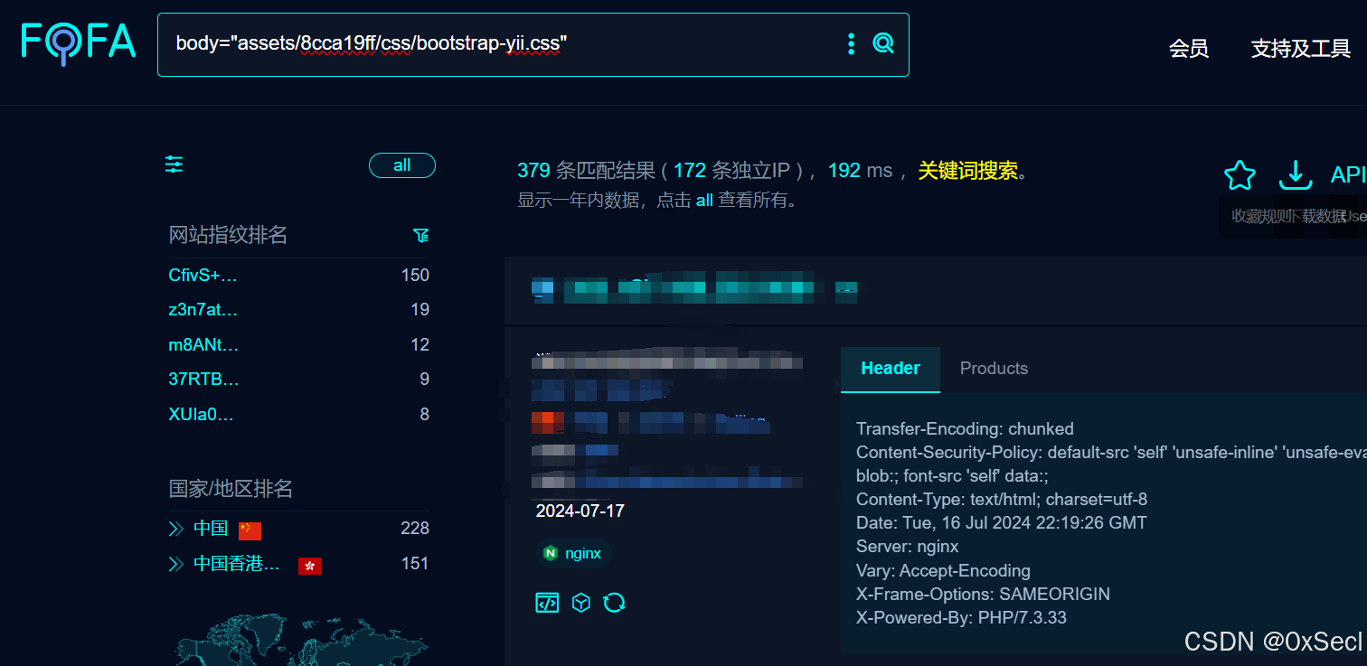Image resolution: width=1367 pixels, height=666 pixels.
Task: Click the X-Powered-By: PHP/7.3.33 line
Action: 961,618
